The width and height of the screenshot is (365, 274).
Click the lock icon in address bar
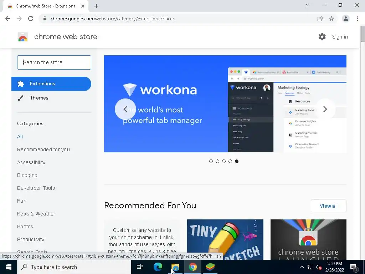(45, 19)
